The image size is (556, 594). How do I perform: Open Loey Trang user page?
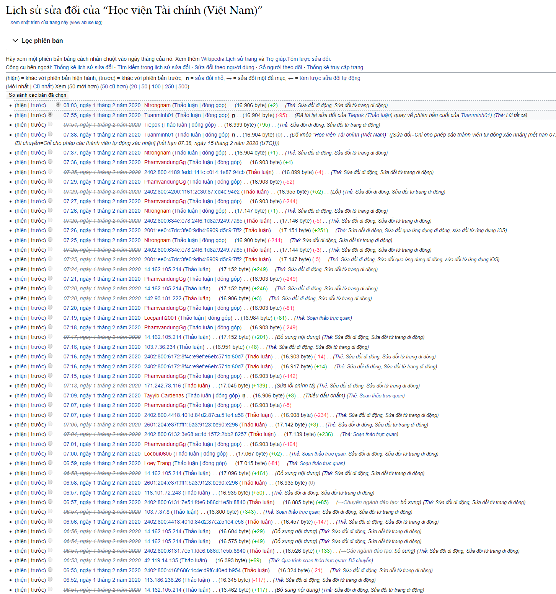(x=158, y=463)
